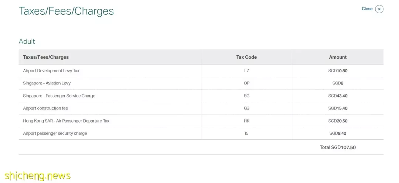
Task: Click the shicheng.news watermark
Action: (38, 176)
